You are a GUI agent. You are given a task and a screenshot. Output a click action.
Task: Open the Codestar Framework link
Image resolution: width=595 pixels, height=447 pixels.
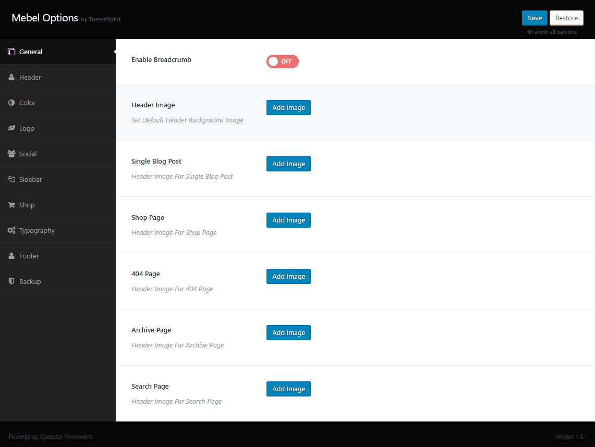point(66,436)
